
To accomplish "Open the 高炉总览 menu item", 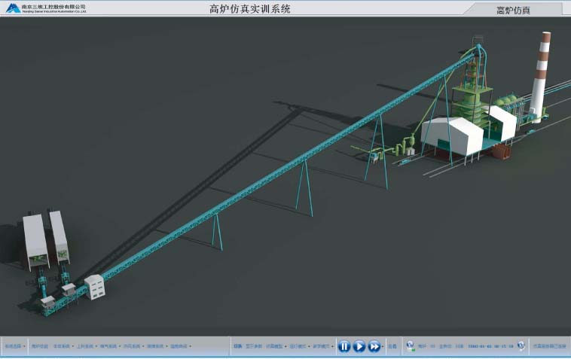I will 41,346.
